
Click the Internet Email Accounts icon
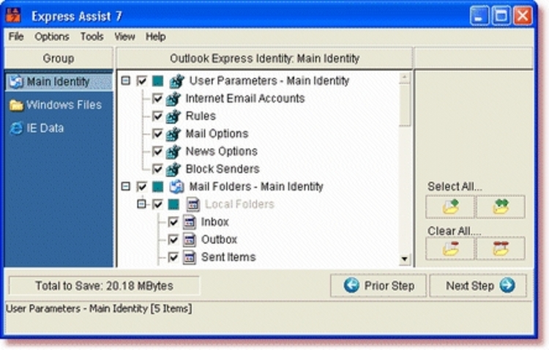tap(173, 99)
